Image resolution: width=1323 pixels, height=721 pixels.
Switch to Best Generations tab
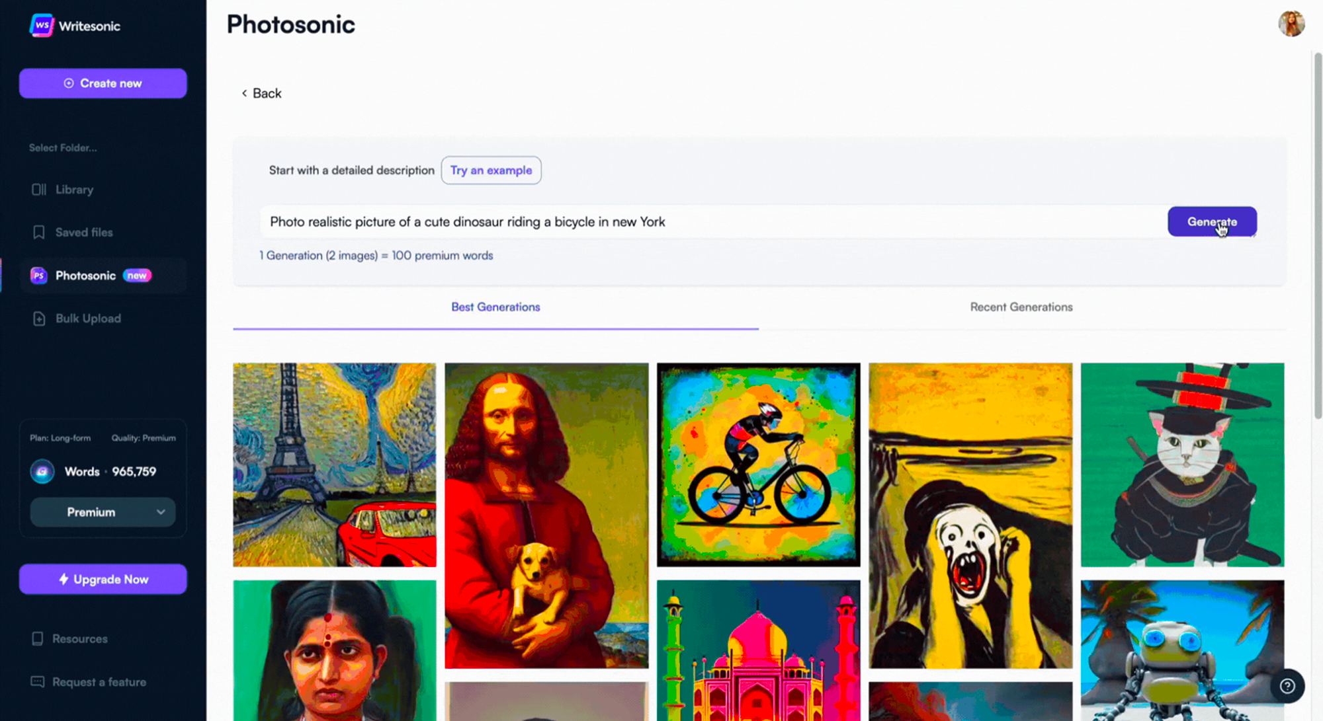(495, 307)
